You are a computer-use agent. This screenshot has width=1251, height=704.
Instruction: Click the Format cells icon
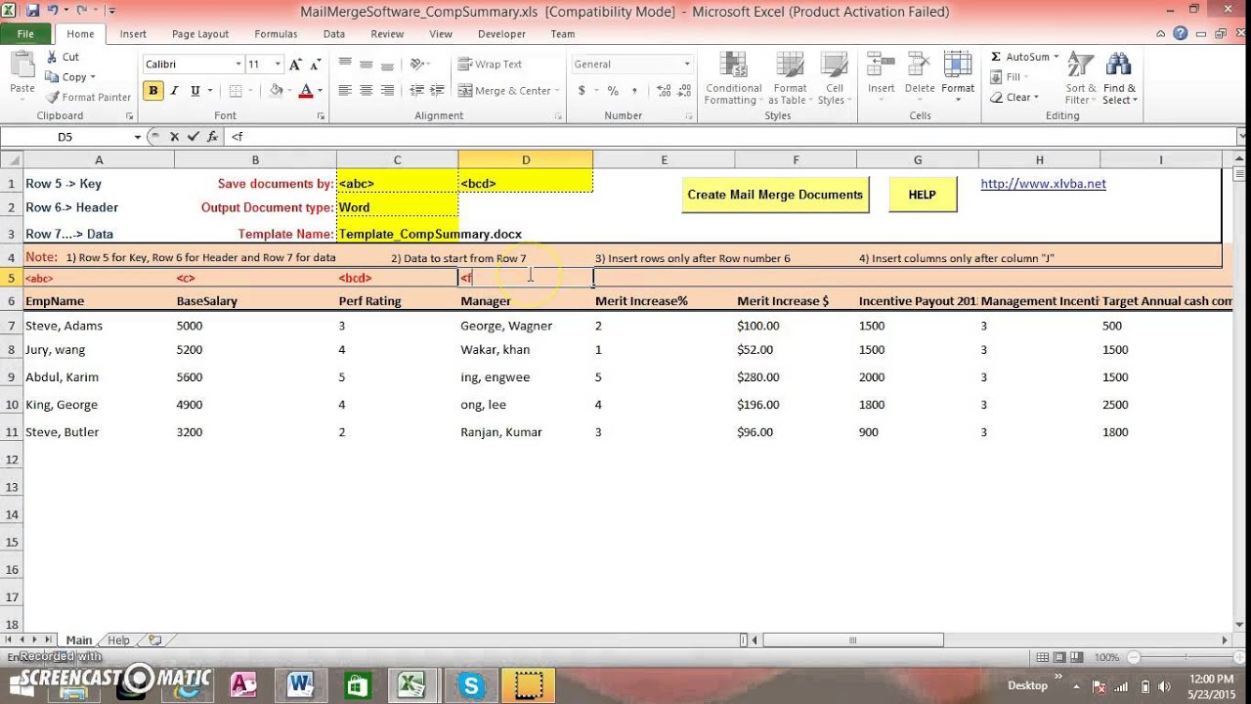point(957,66)
